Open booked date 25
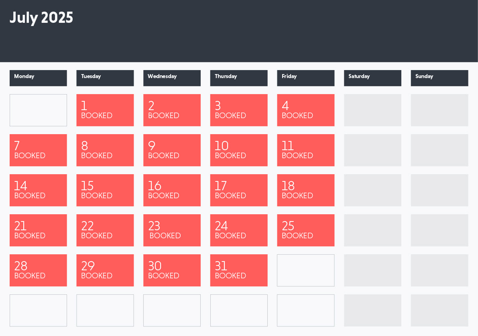This screenshot has width=478, height=336. click(305, 230)
